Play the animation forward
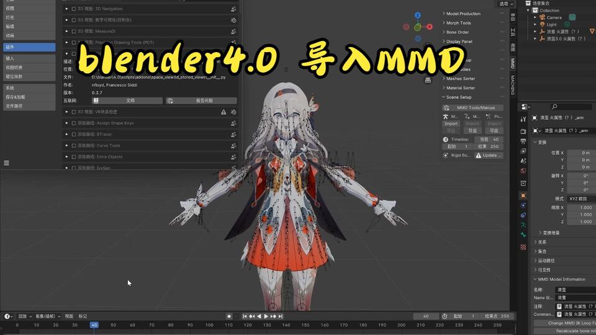Viewport: 596px width, 335px height. 266,316
